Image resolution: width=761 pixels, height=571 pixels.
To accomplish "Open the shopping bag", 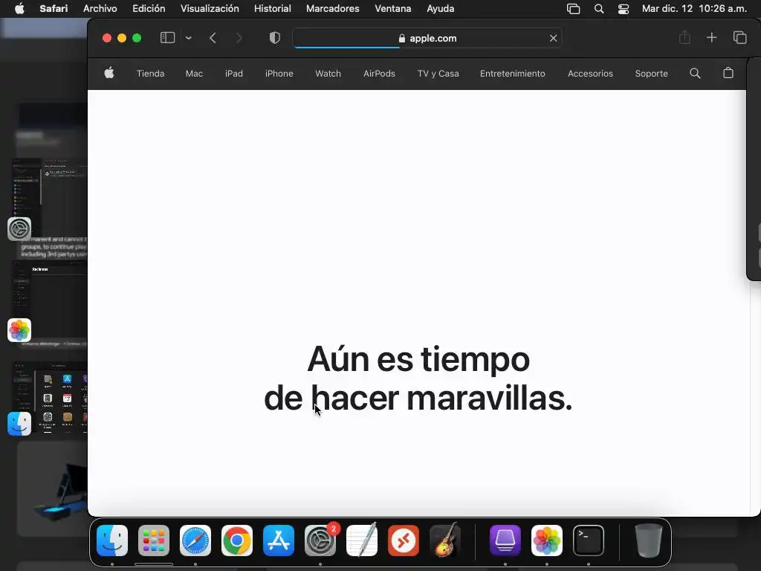I will pyautogui.click(x=728, y=73).
